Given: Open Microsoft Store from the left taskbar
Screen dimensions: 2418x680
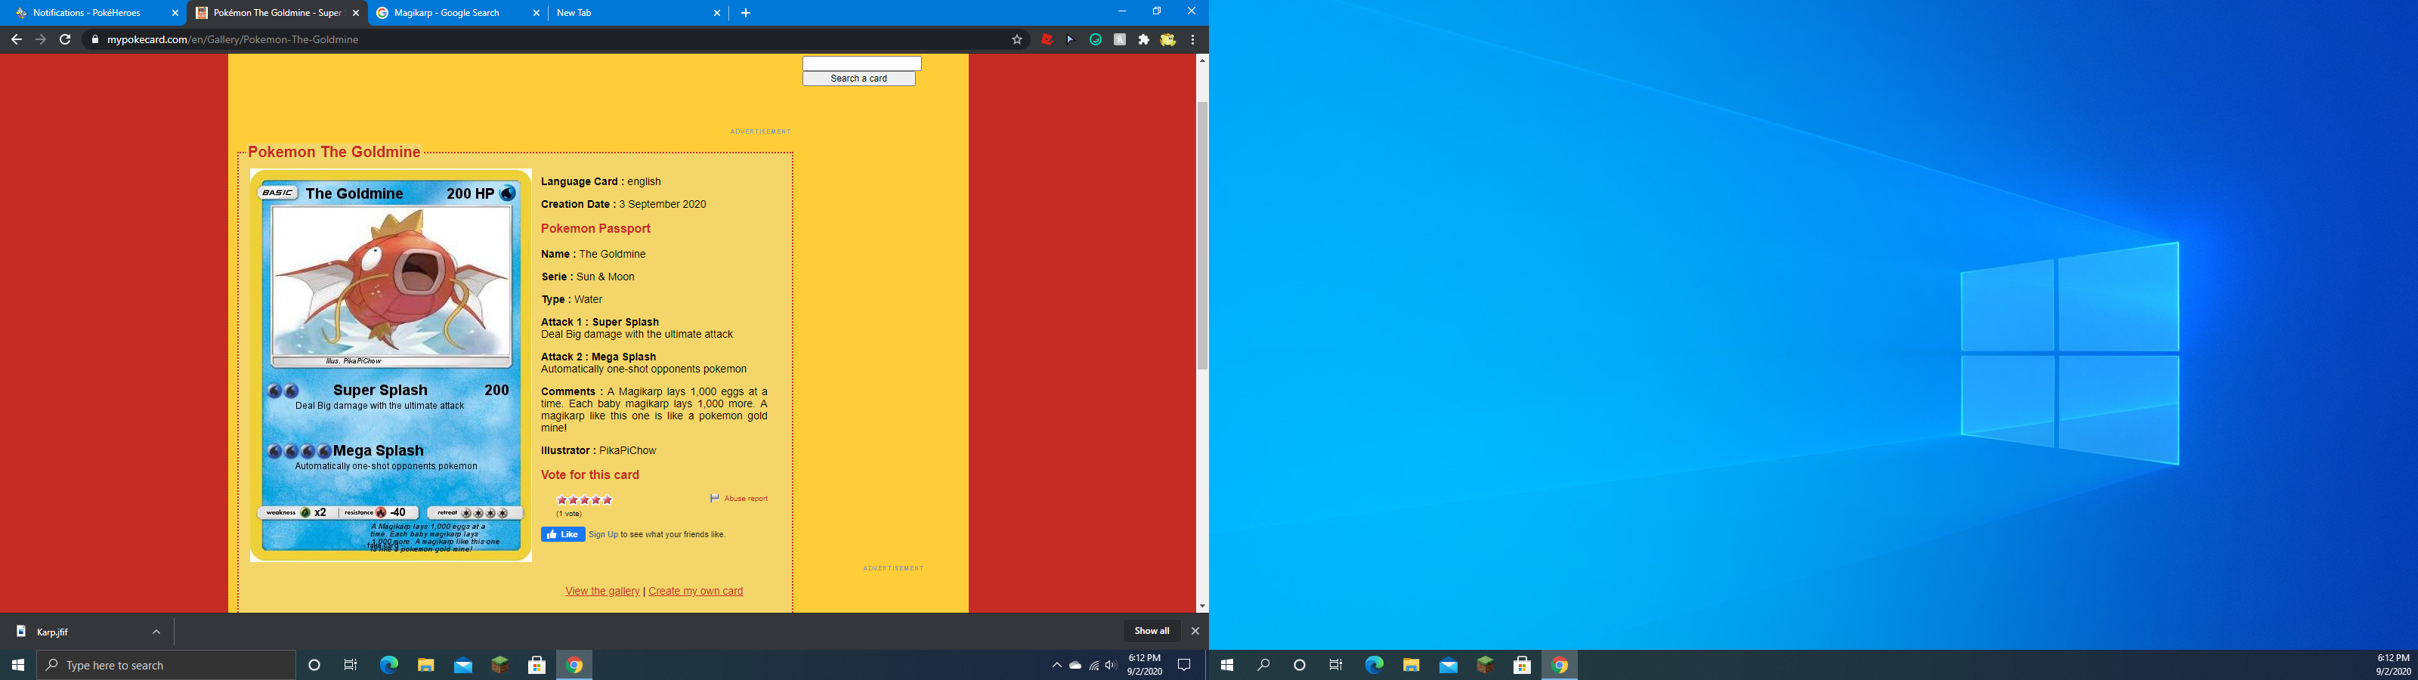Looking at the screenshot, I should click(537, 665).
